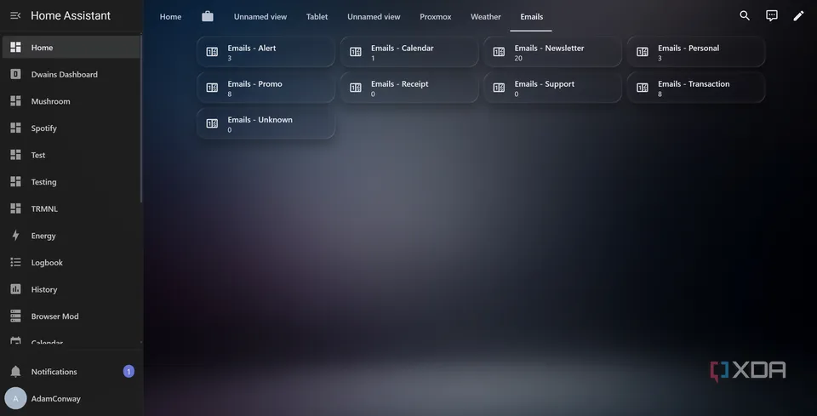Click the pencil edit dashboard icon
Screen dimensions: 817x416
(798, 16)
